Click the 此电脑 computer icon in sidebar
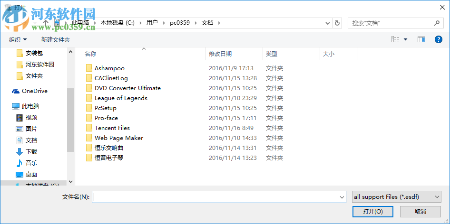The image size is (450, 224). 16,106
